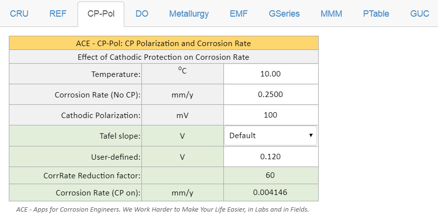Go to the Metallurgy tab
438x217 pixels.
[x=189, y=14]
